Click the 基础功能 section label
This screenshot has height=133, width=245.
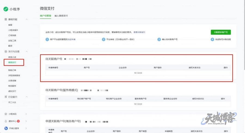[x=13, y=19]
